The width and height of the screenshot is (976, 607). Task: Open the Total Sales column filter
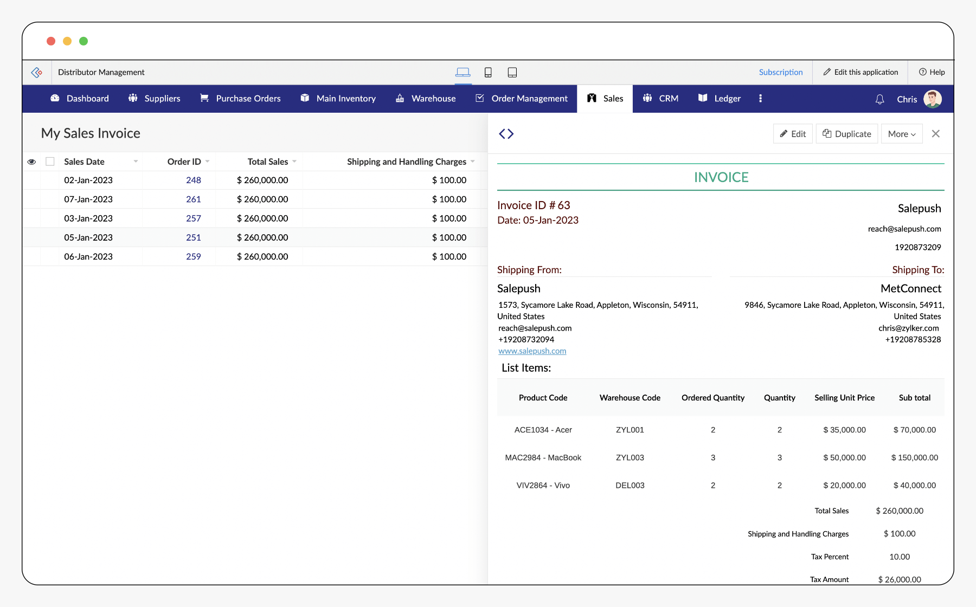[294, 161]
